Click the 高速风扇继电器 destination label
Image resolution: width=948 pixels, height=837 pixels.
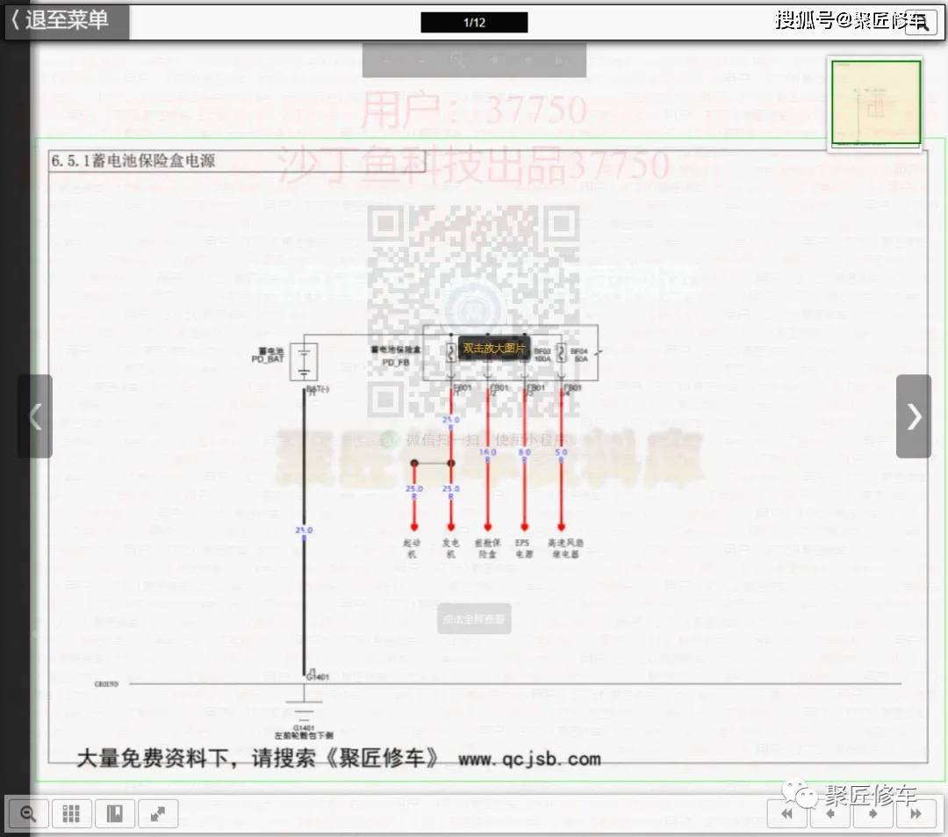(x=566, y=548)
